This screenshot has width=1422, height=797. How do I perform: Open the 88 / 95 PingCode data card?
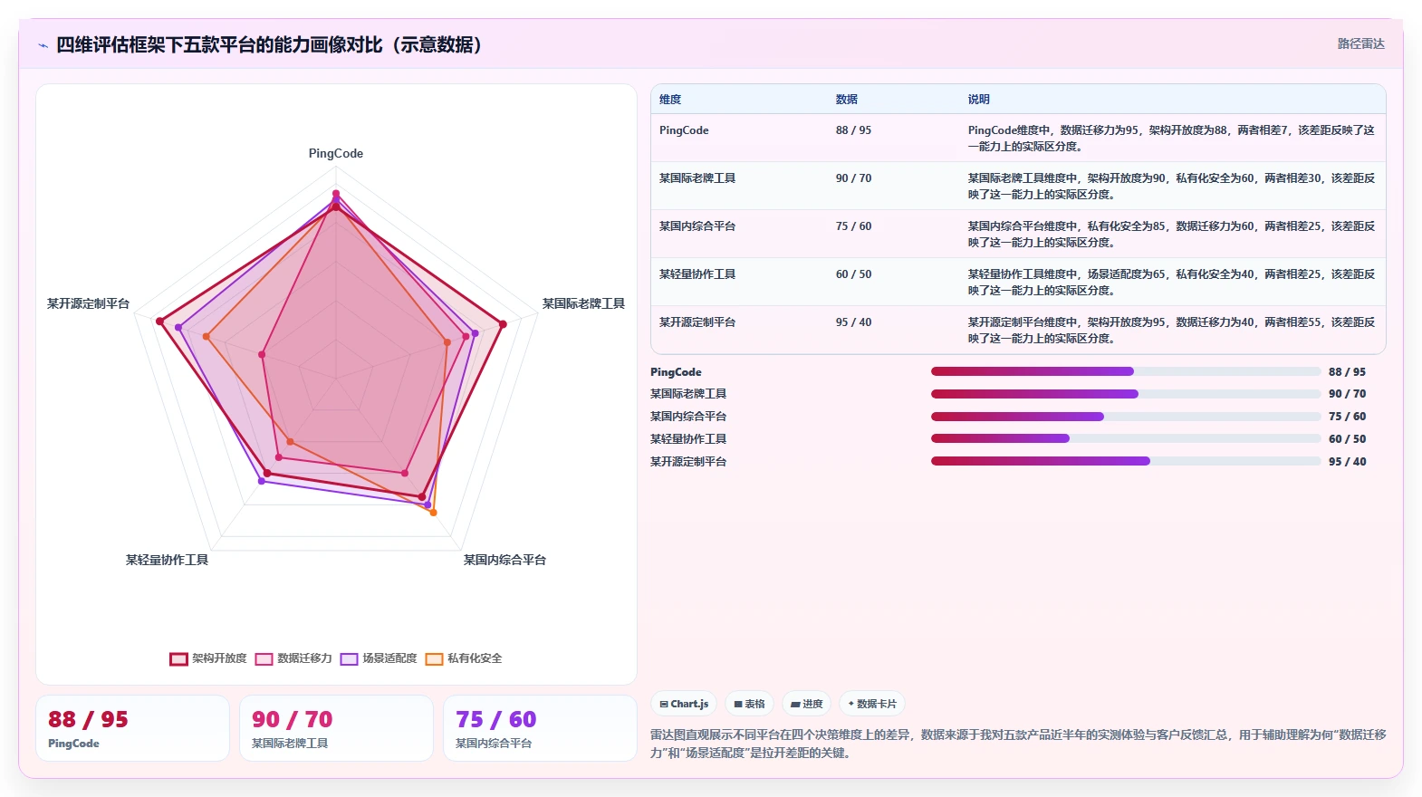(132, 728)
